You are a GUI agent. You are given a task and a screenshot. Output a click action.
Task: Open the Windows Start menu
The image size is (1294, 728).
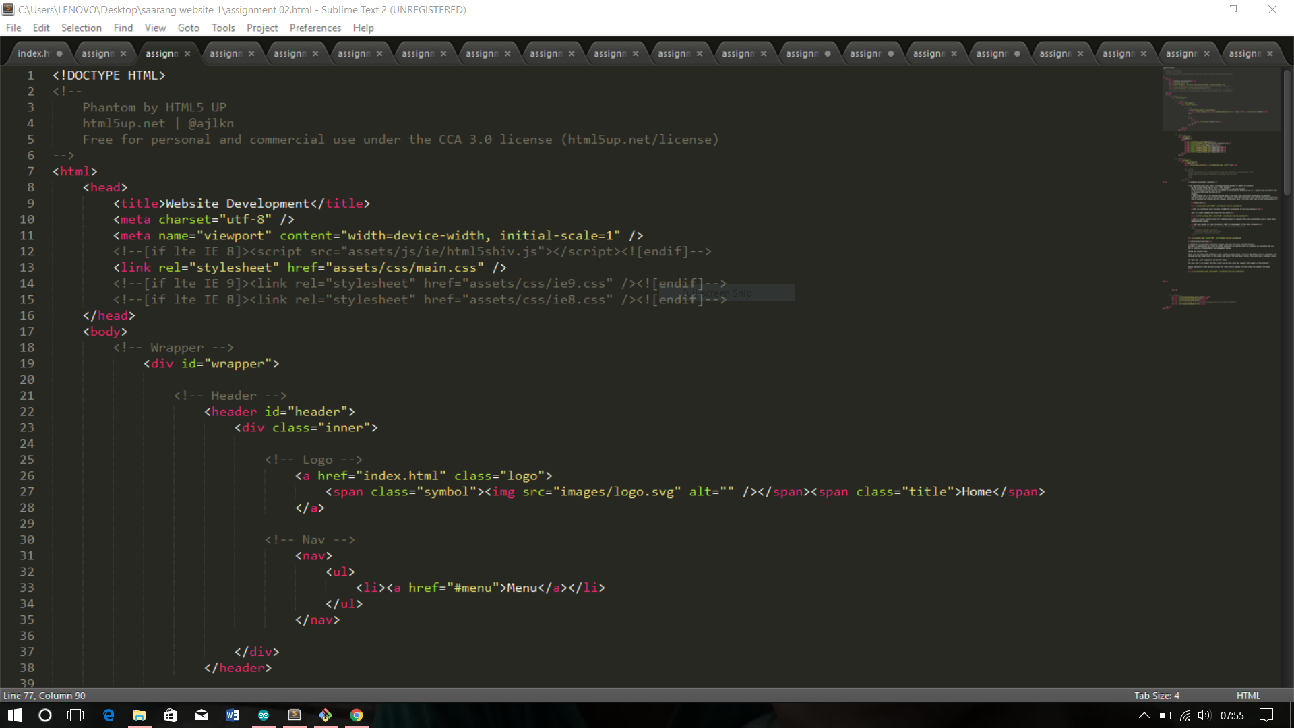tap(15, 715)
